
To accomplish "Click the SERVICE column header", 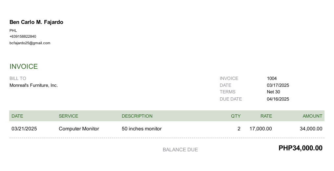I will point(68,116).
